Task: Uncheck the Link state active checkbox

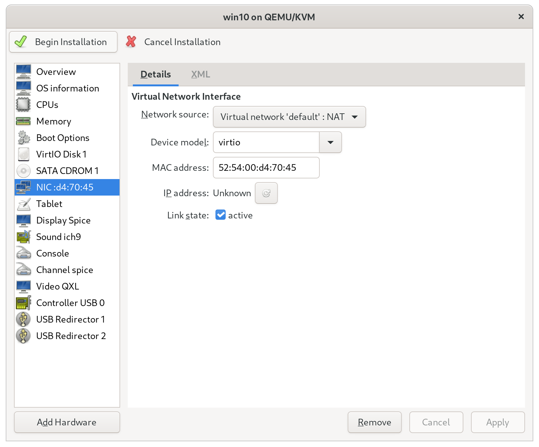Action: click(221, 215)
